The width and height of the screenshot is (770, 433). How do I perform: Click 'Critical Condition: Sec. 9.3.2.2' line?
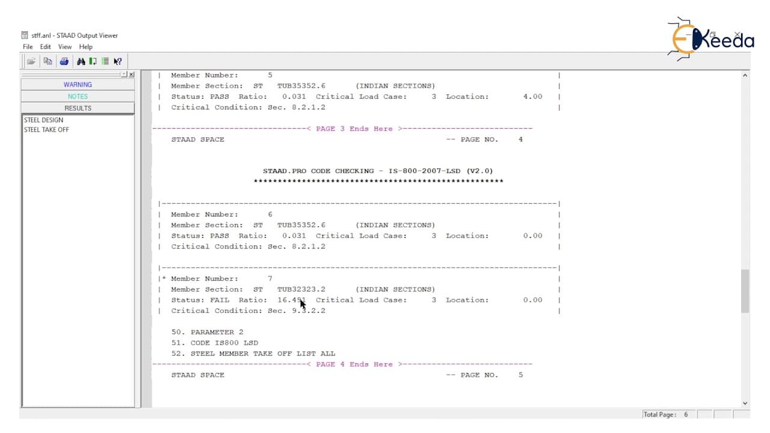248,311
